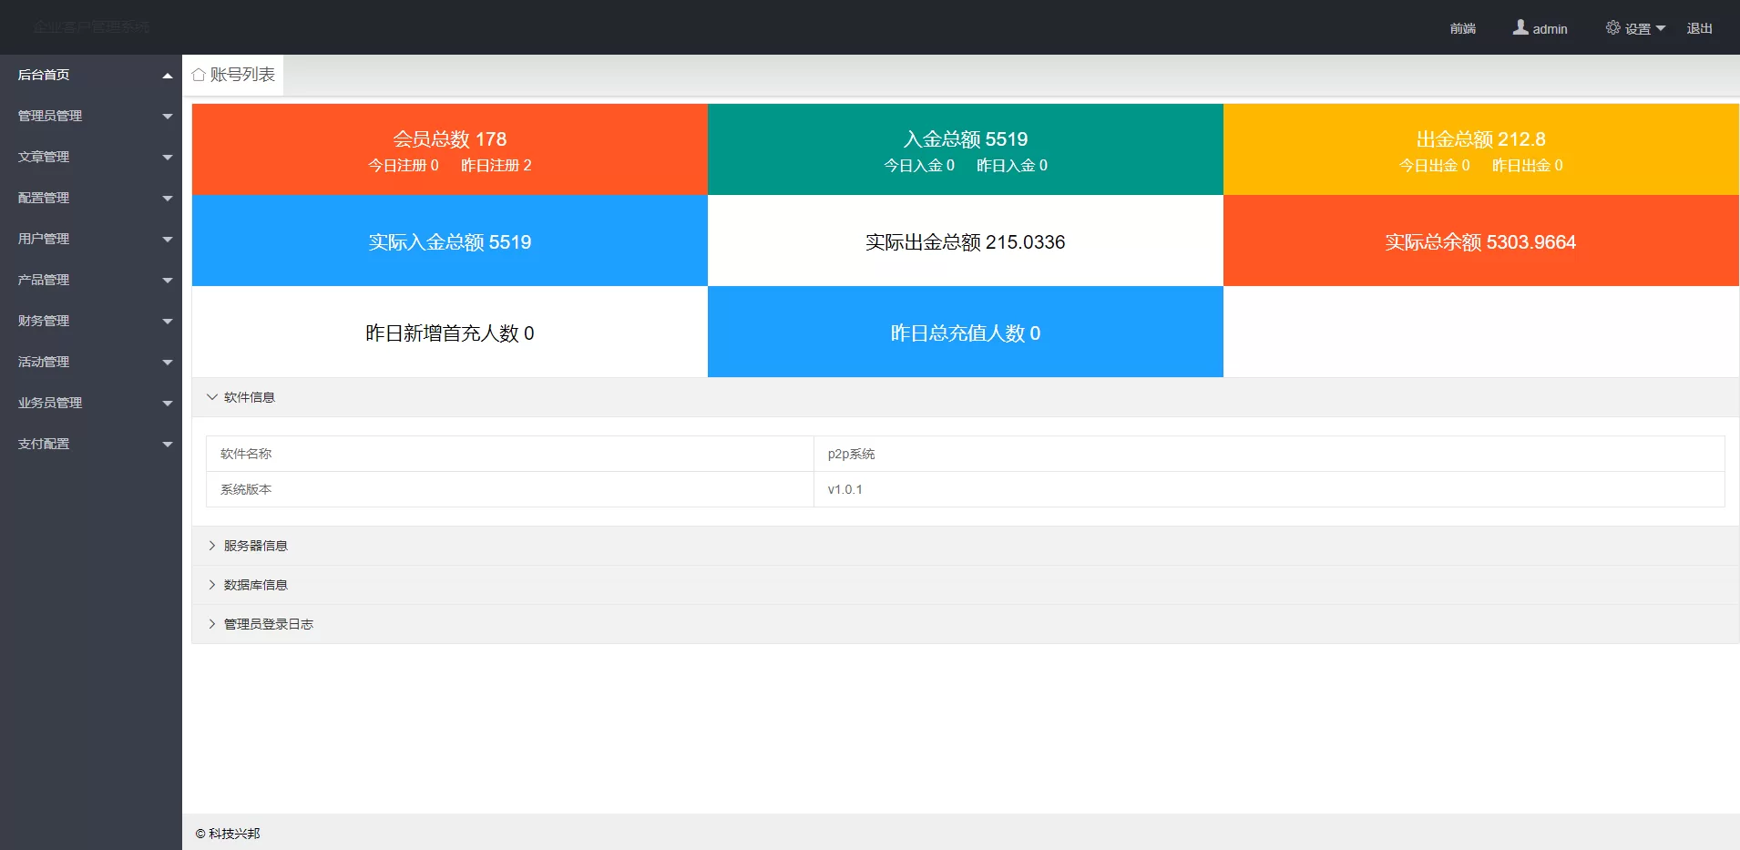Click the home icon in 账号列表 tab

click(199, 75)
